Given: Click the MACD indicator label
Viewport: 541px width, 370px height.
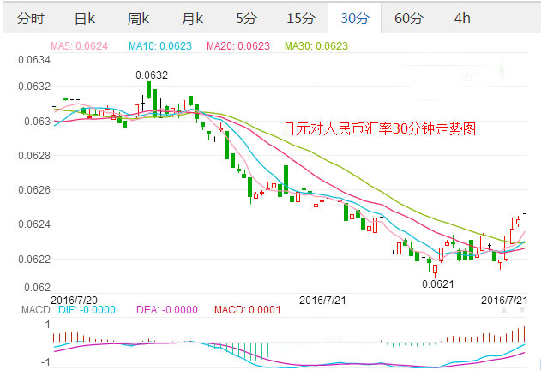Looking at the screenshot, I should 35,310.
